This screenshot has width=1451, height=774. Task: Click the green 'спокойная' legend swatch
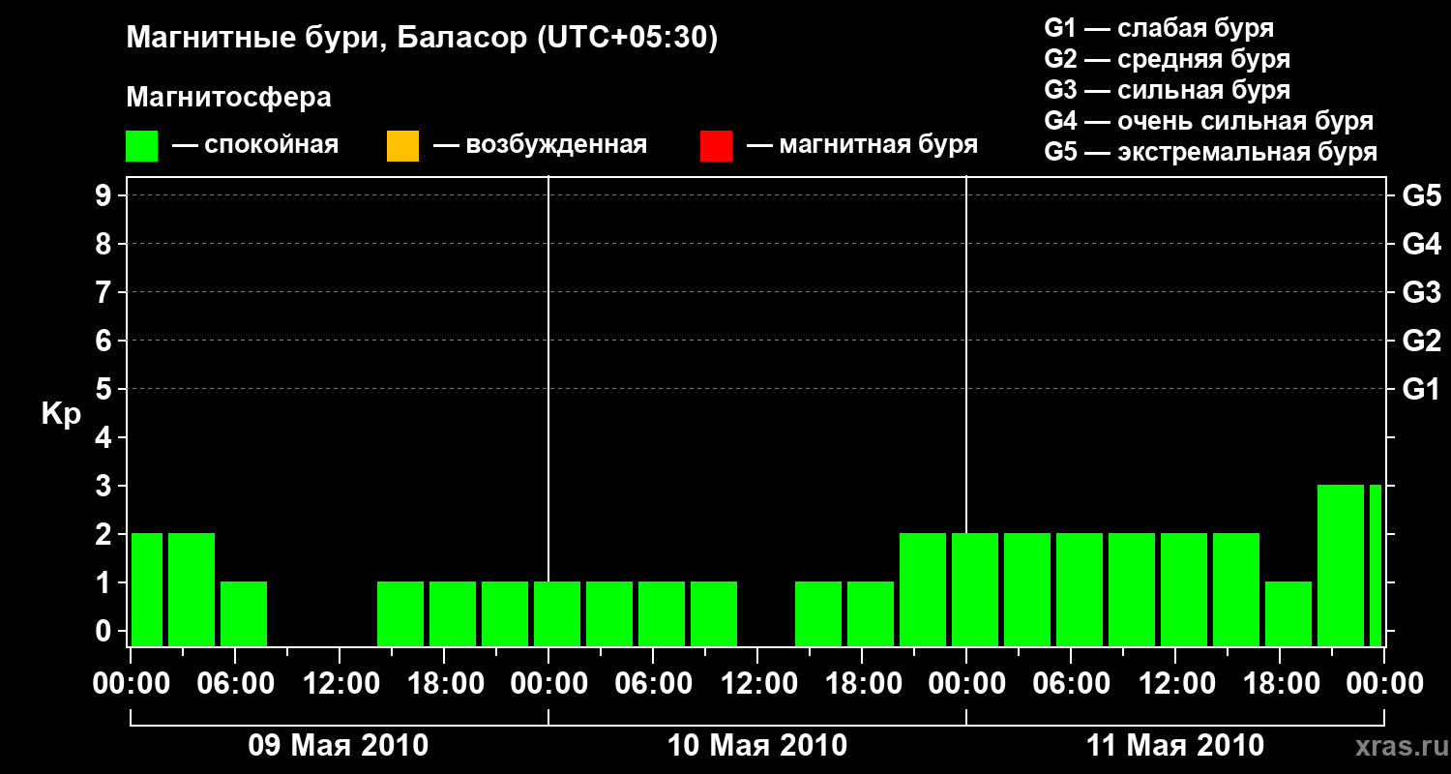(142, 146)
